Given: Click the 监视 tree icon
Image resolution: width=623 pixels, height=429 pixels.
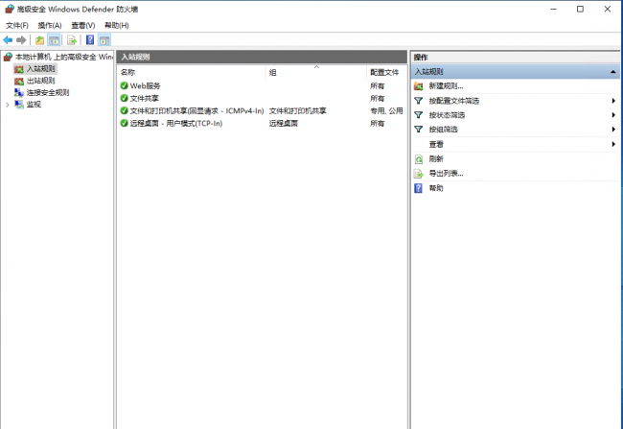Looking at the screenshot, I should click(18, 105).
